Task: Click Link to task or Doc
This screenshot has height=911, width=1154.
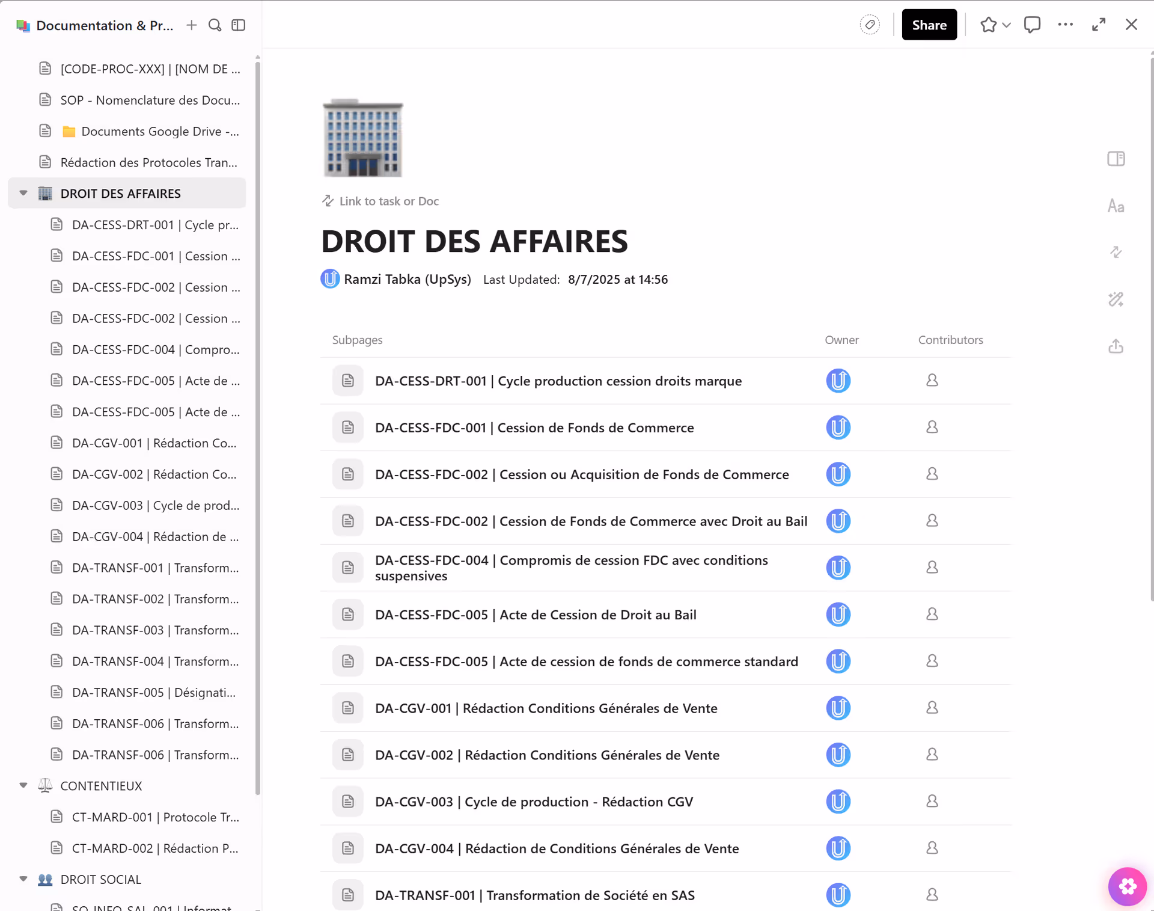Action: click(388, 201)
